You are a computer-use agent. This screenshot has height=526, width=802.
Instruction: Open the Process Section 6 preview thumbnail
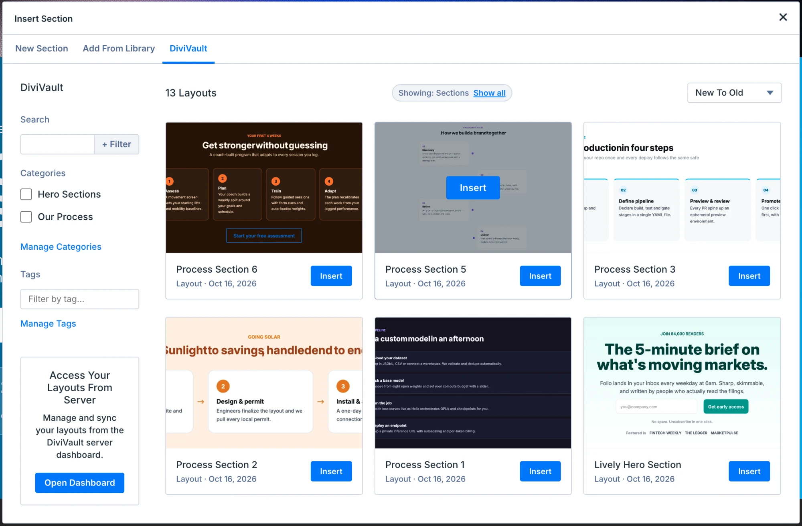point(264,188)
